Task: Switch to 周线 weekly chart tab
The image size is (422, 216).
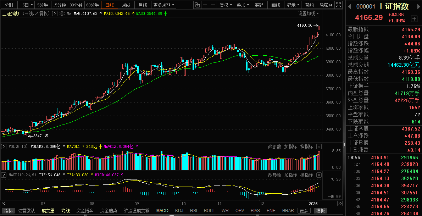Action: coord(126,5)
